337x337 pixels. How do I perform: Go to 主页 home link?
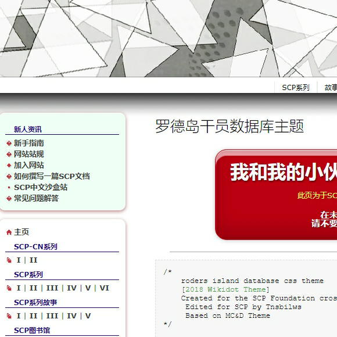[x=21, y=232]
